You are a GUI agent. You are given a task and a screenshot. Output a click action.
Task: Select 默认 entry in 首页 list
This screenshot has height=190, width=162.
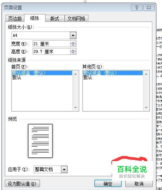[17, 77]
